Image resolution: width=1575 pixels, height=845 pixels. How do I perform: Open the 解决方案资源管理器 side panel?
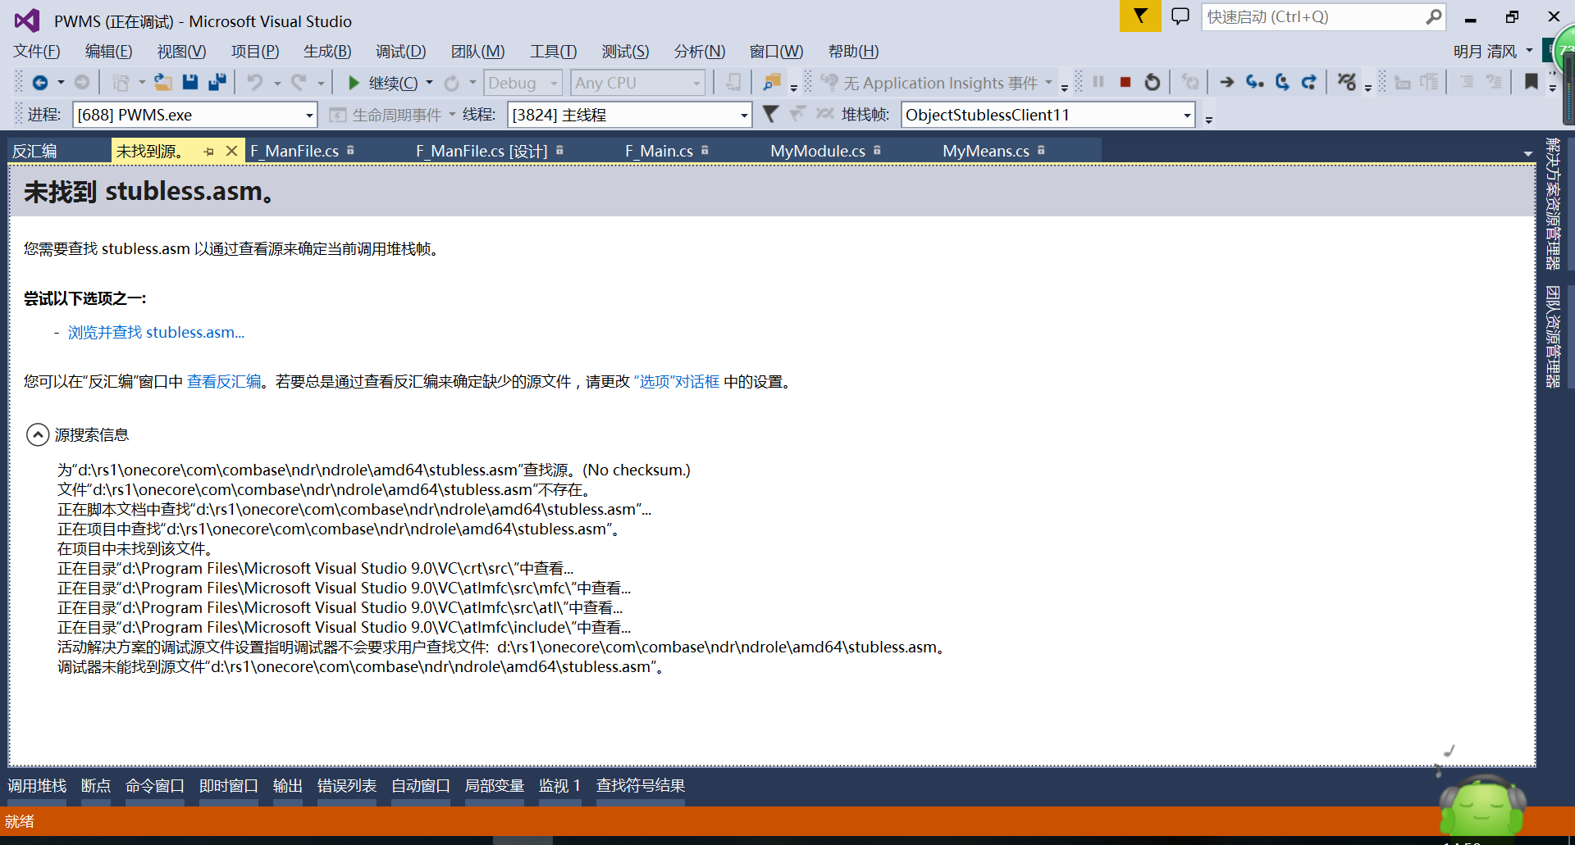coord(1553,204)
